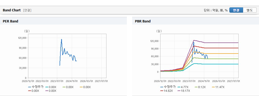Toggle red 0.00X legend in PER Band

[34, 90]
